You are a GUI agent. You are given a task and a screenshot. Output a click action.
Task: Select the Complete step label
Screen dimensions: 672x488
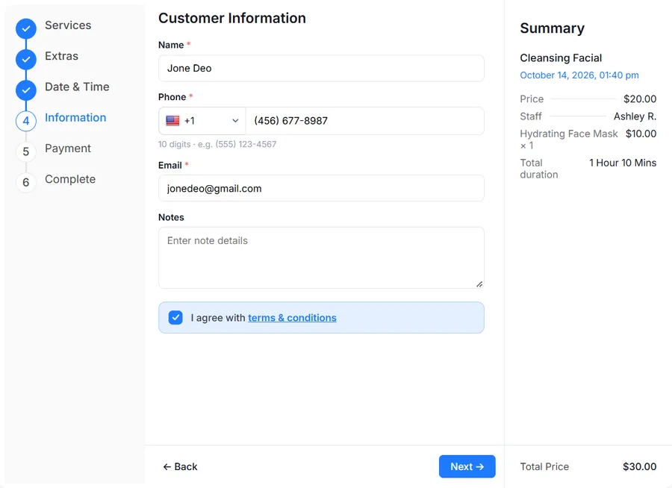(x=70, y=179)
